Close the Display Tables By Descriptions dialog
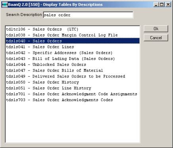This screenshot has width=173, height=148. pos(168,5)
